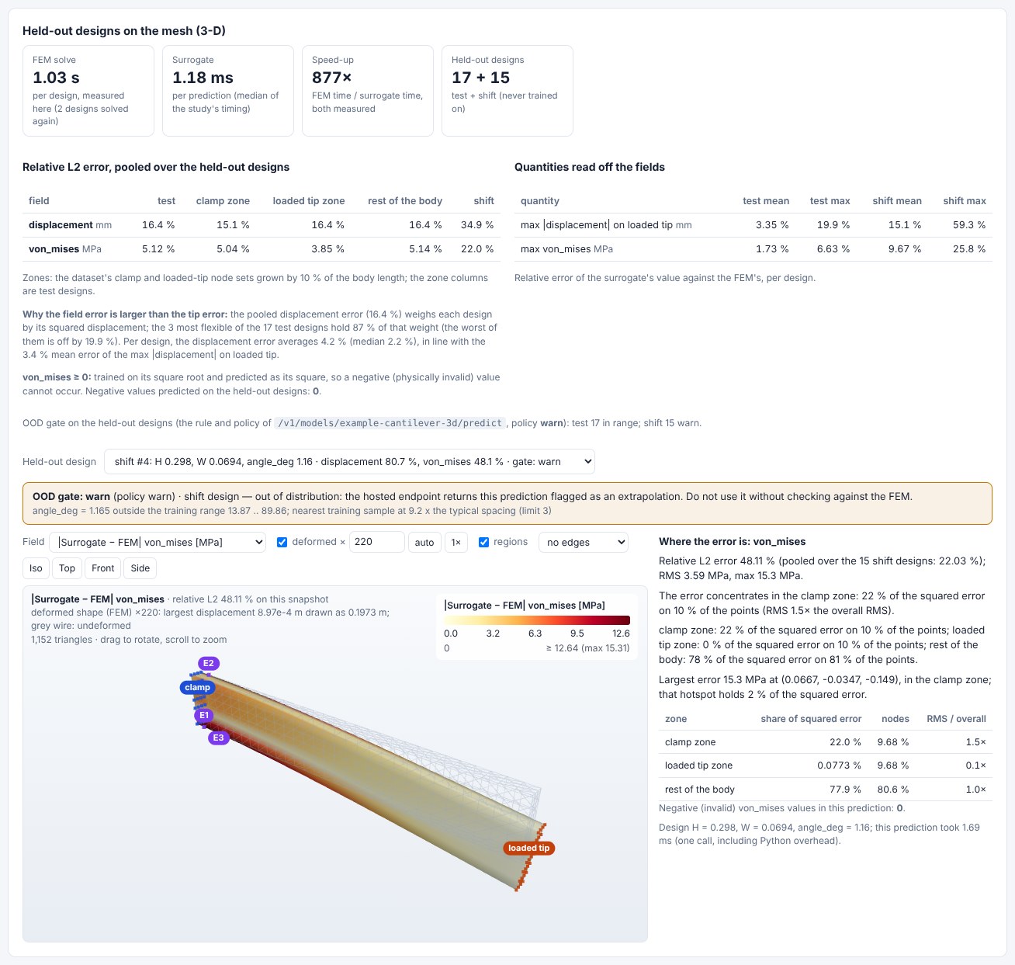Click the max von_mises shift max 25.8 %
1015x965 pixels.
(969, 249)
